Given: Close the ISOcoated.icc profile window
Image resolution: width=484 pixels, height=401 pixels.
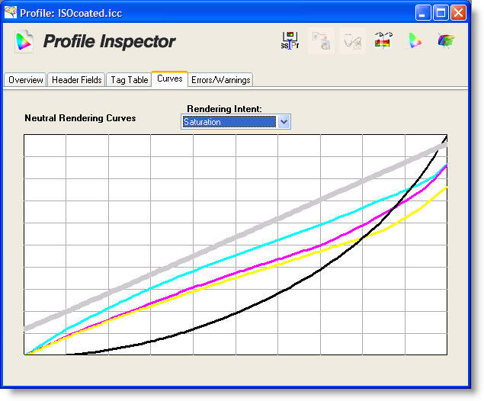Looking at the screenshot, I should [459, 13].
